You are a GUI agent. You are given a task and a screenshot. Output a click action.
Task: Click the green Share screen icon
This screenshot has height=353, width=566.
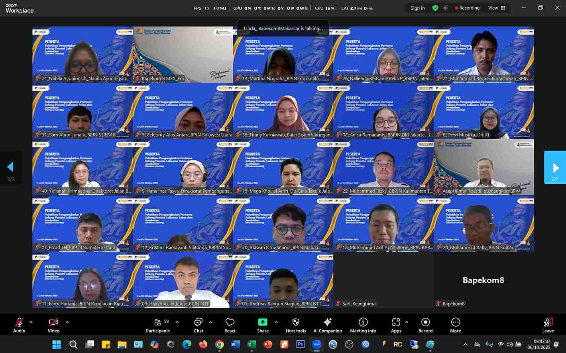point(263,322)
